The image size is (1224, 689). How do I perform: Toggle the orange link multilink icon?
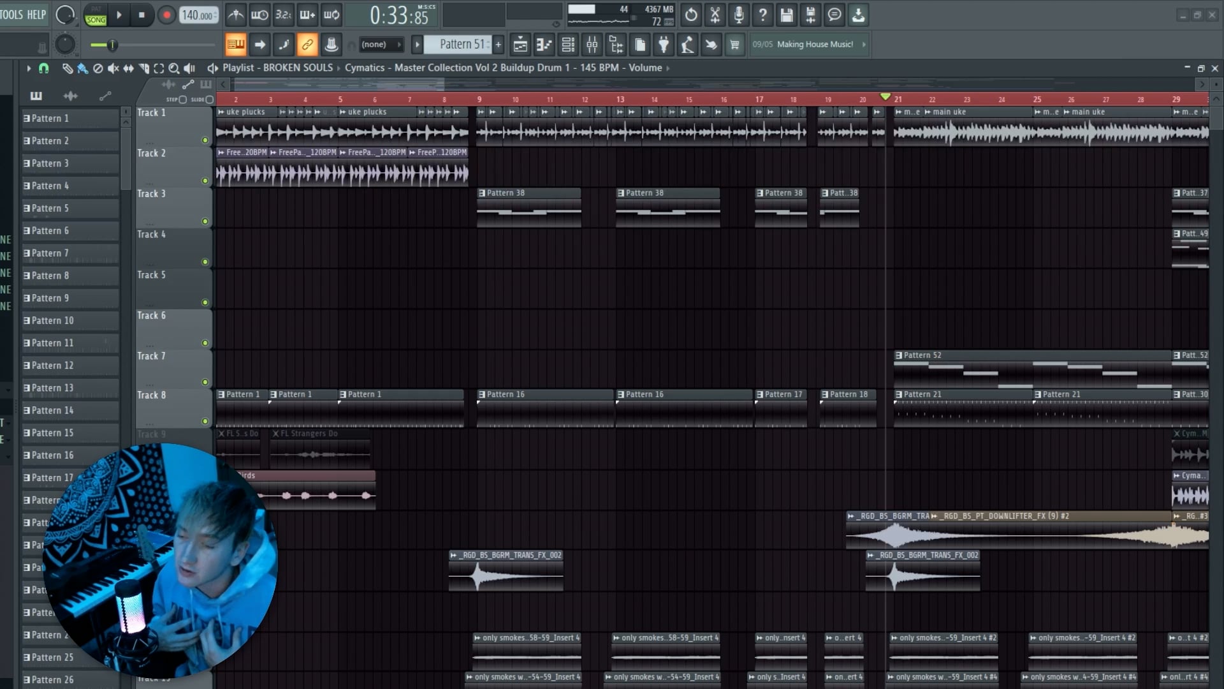tap(307, 45)
